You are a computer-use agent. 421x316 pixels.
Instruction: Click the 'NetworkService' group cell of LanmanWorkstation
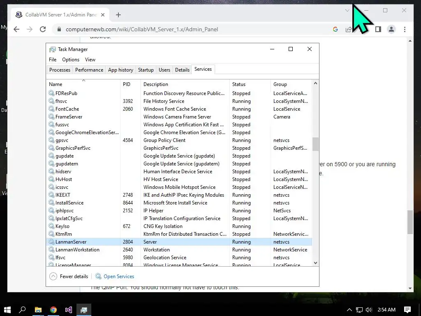coord(290,250)
